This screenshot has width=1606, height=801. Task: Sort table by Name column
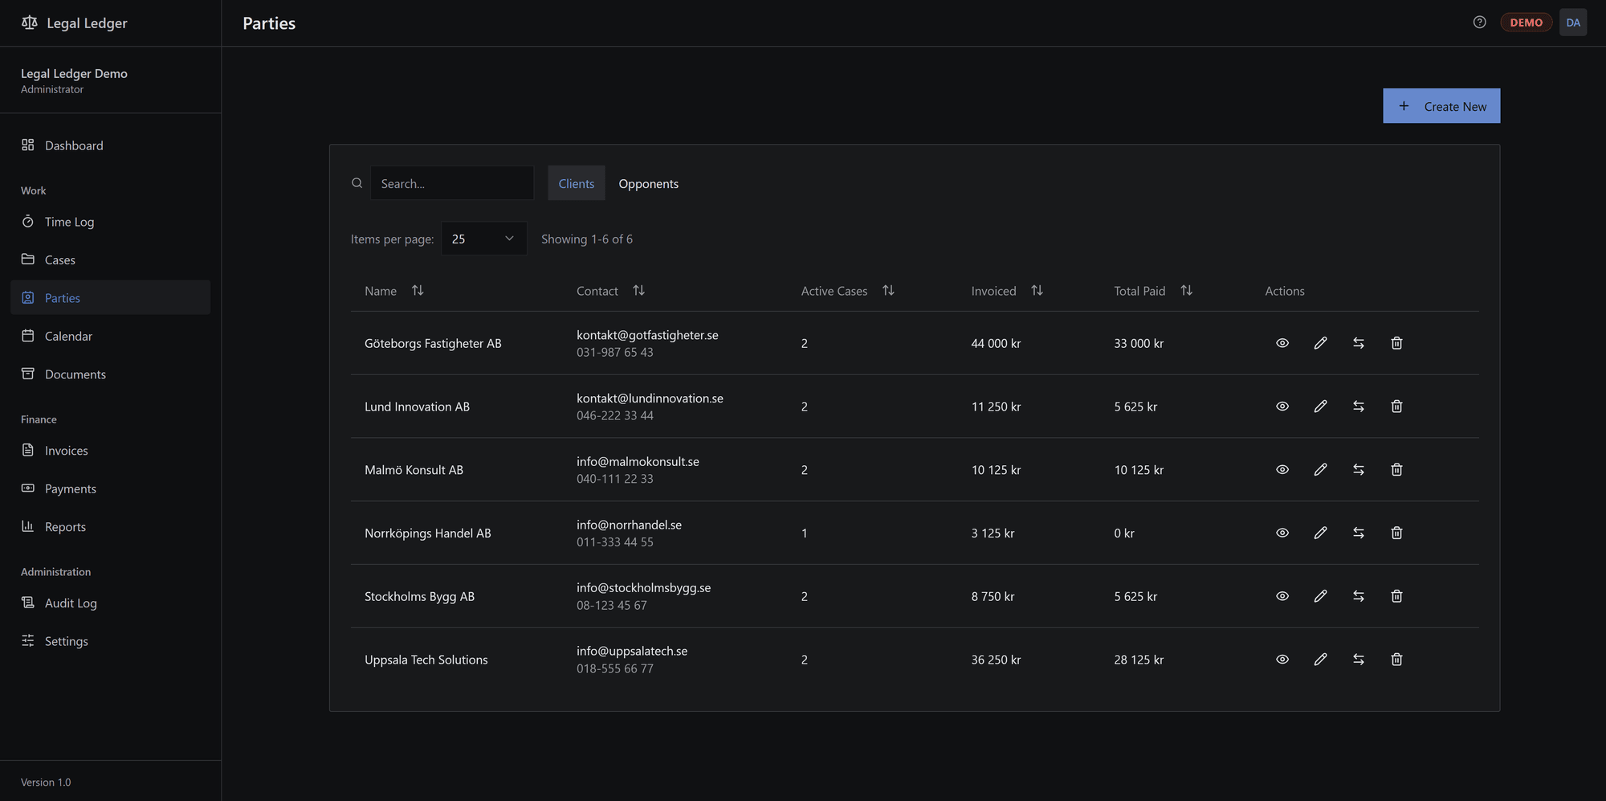[418, 291]
